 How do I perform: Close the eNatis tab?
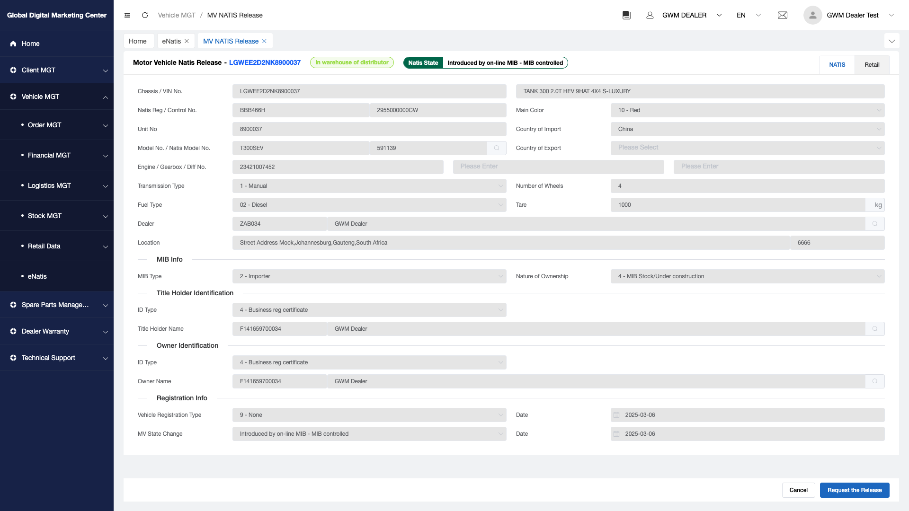pyautogui.click(x=187, y=41)
